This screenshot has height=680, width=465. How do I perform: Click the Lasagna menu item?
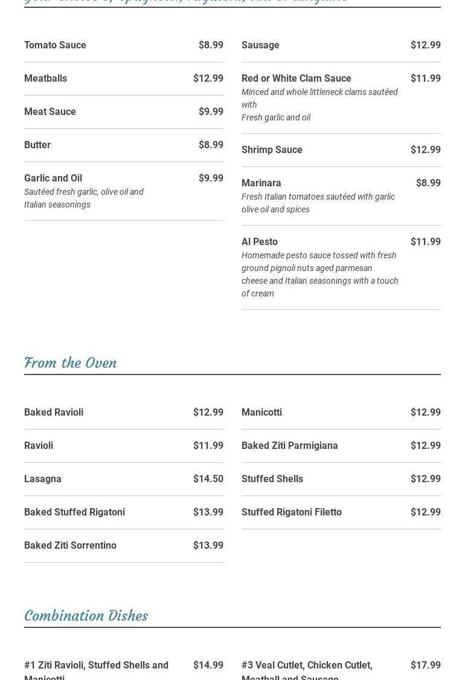(x=43, y=479)
